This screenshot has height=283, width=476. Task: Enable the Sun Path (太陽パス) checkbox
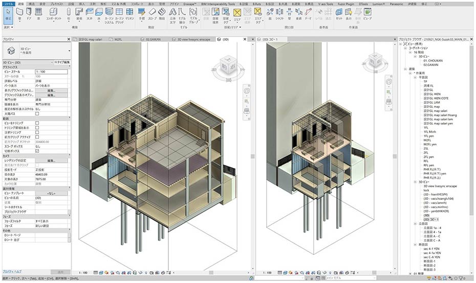pos(37,113)
